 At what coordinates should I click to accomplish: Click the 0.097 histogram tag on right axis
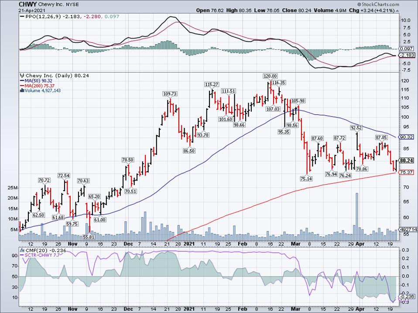407,49
